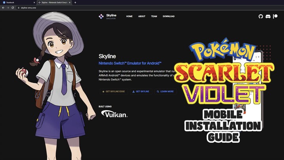Click the 'BUILT USING' label
The image size is (284, 160).
pyautogui.click(x=105, y=107)
